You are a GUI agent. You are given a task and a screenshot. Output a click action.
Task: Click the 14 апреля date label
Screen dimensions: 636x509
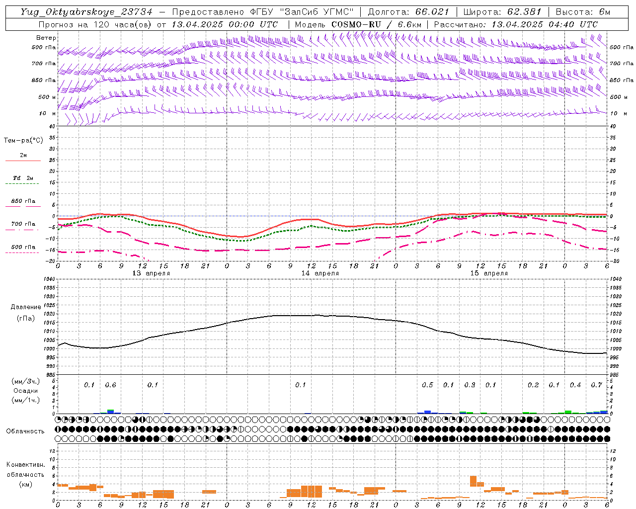pyautogui.click(x=320, y=273)
